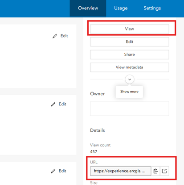Go to the Settings tab
This screenshot has height=185, width=184.
point(152,8)
